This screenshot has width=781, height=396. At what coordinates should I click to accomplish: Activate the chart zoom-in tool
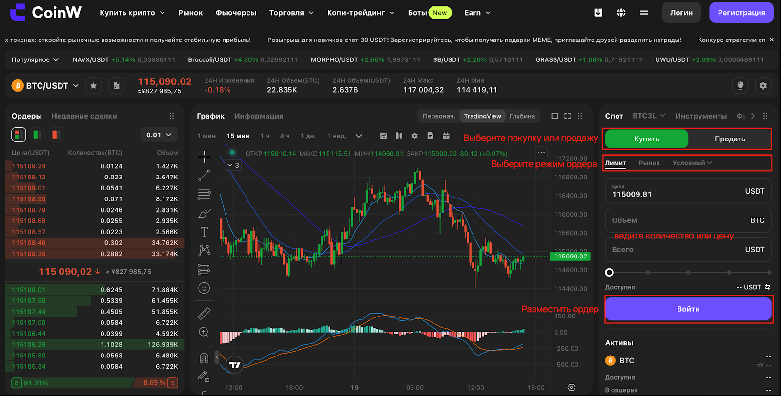click(205, 332)
